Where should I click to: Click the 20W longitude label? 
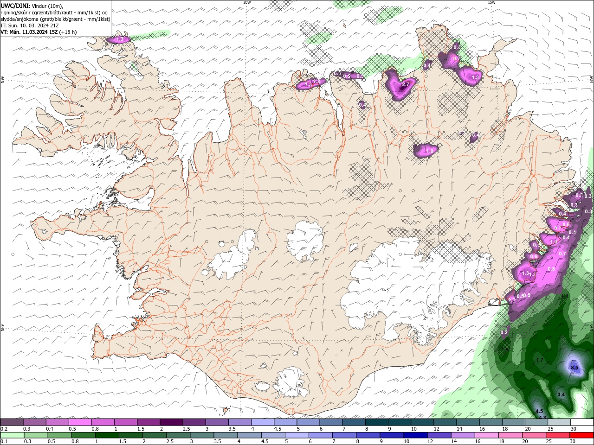click(247, 2)
